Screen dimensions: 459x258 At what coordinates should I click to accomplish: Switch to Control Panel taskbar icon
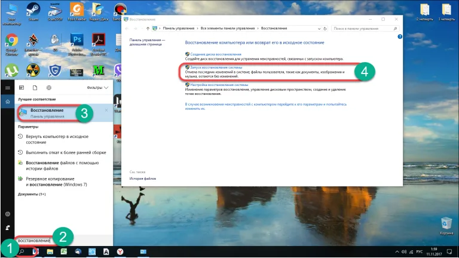click(x=143, y=251)
